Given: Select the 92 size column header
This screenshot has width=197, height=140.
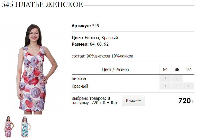Looking at the screenshot, I should tap(188, 69).
